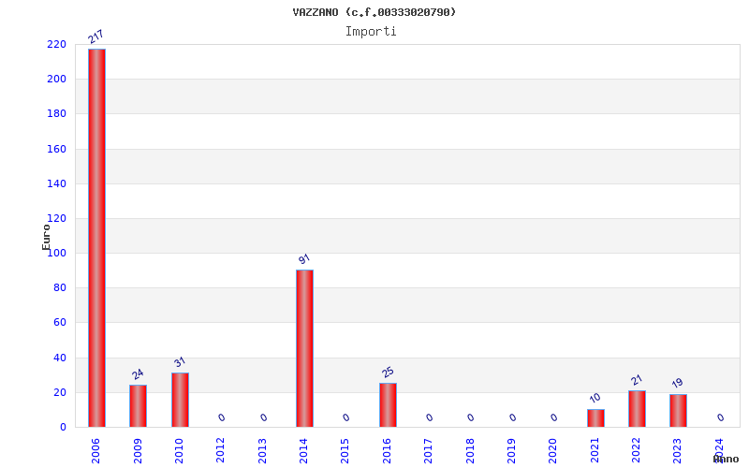The height and width of the screenshot is (468, 749).
Task: Click the y-axis tick label 60
Action: click(x=60, y=323)
